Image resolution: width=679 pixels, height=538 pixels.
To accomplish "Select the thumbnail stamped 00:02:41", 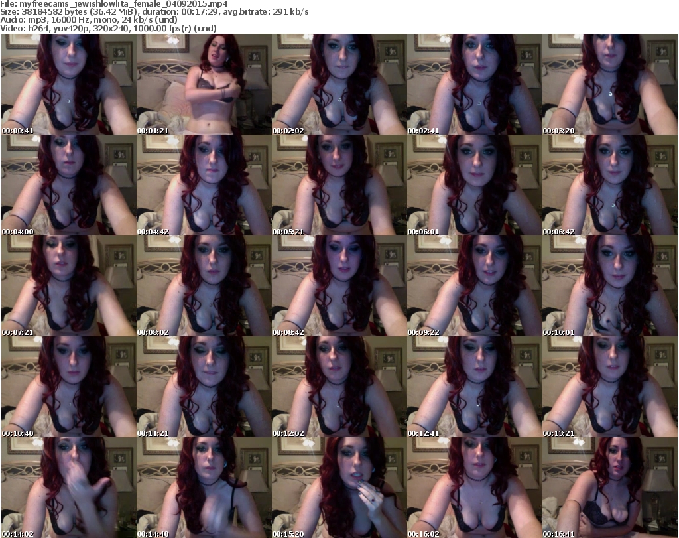I will click(474, 84).
